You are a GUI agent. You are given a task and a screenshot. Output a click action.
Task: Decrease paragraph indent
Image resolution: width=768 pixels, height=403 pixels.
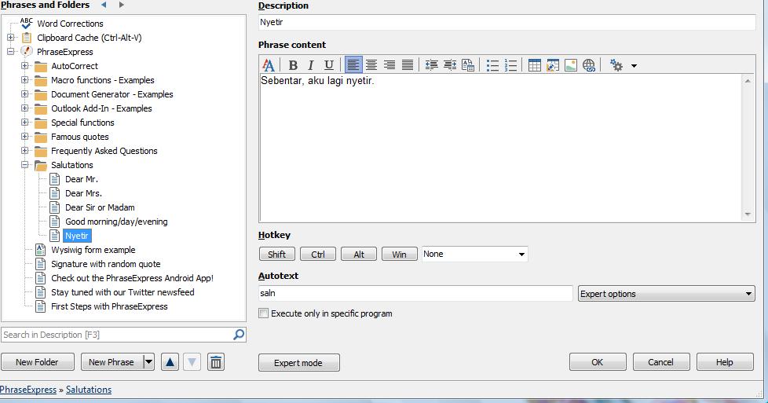[432, 65]
